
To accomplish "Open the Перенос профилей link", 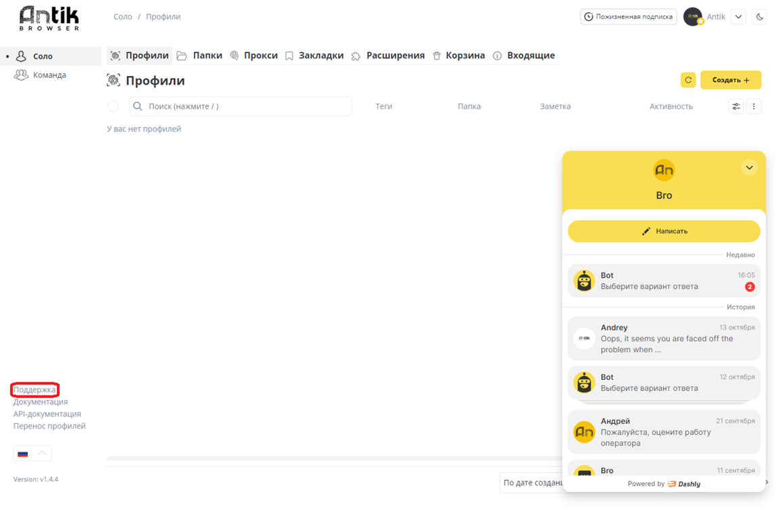I will coord(49,426).
